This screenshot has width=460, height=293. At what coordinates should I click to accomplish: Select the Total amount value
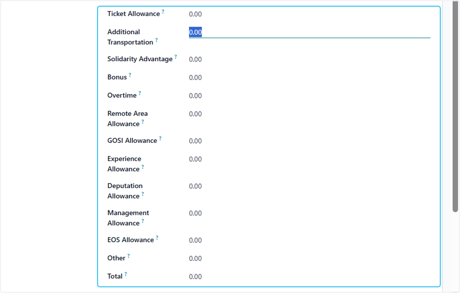point(195,277)
